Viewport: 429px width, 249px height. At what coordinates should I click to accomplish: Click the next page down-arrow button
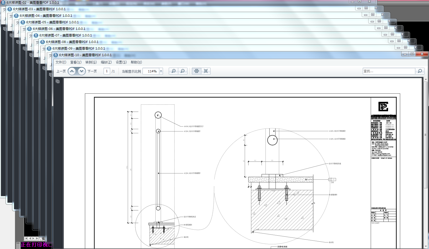[x=81, y=71]
